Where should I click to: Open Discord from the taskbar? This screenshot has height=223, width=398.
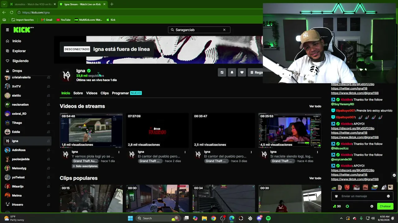[259, 218]
